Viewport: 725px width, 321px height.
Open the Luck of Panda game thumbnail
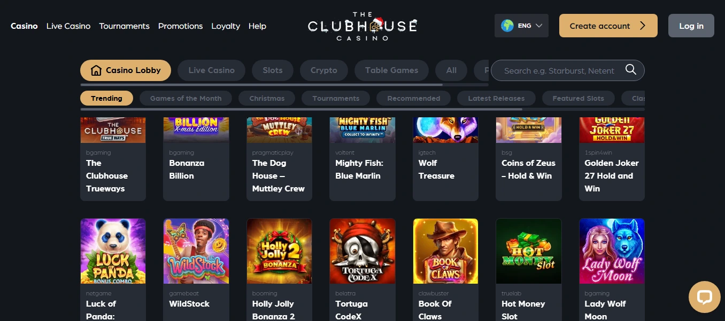[113, 251]
